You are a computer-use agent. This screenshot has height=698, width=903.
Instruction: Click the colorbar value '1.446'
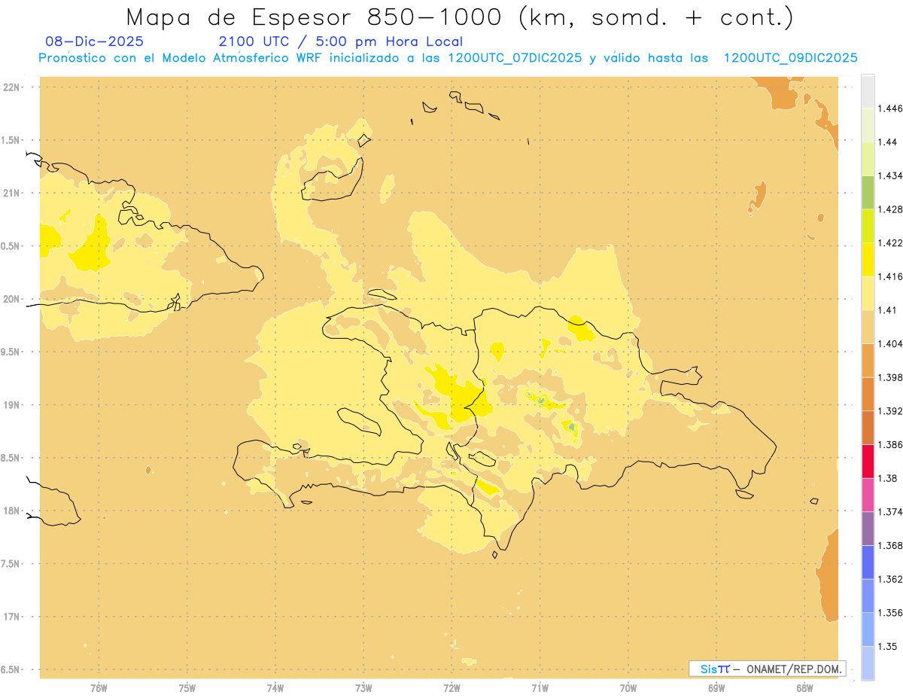click(x=891, y=108)
